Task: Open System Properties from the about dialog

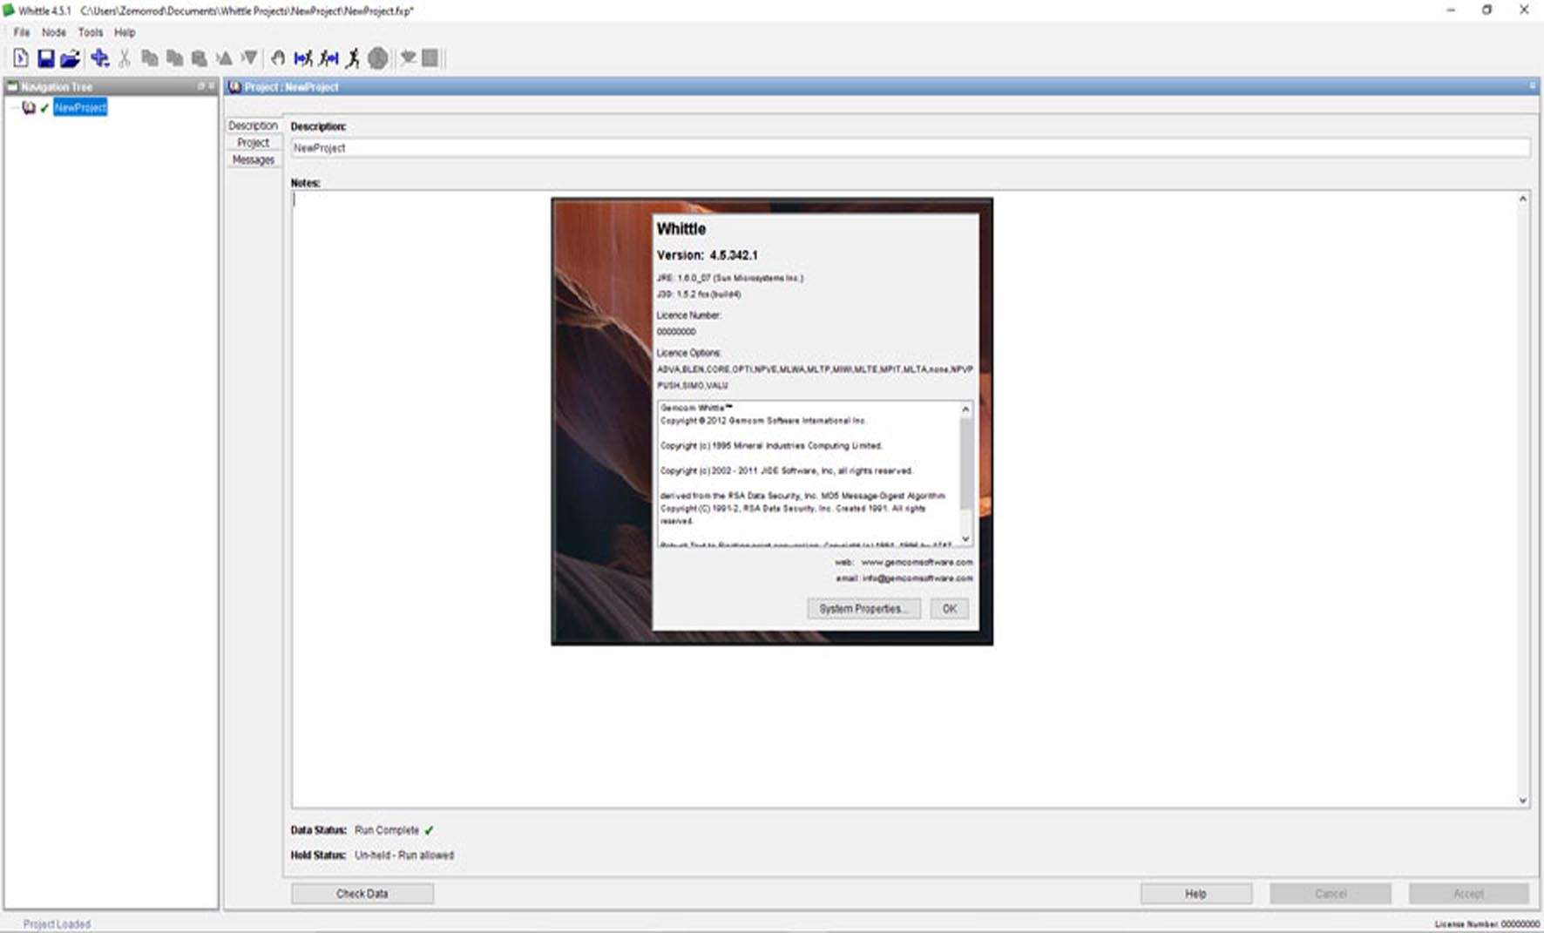Action: click(x=863, y=609)
